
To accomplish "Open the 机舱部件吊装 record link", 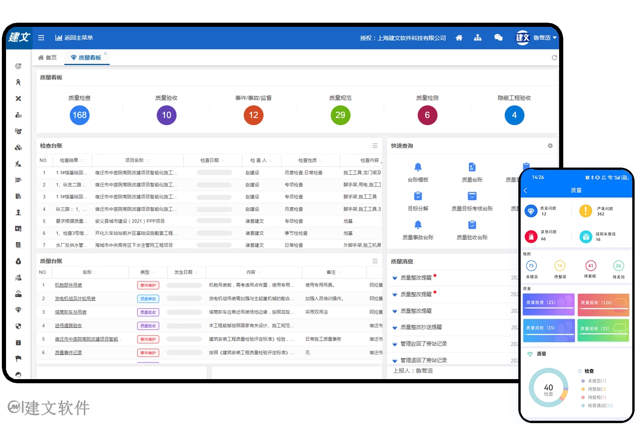I will click(69, 286).
